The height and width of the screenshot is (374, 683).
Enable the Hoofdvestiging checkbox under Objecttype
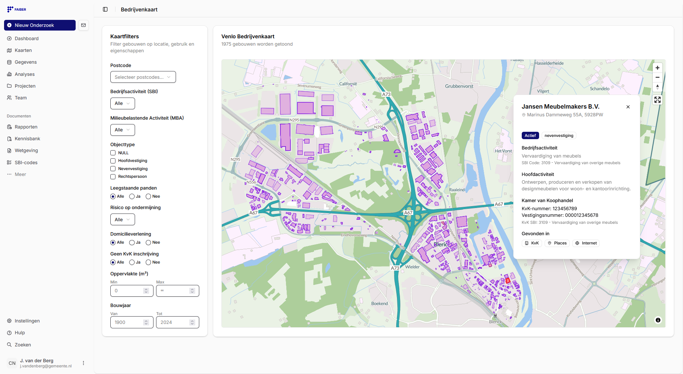point(113,161)
